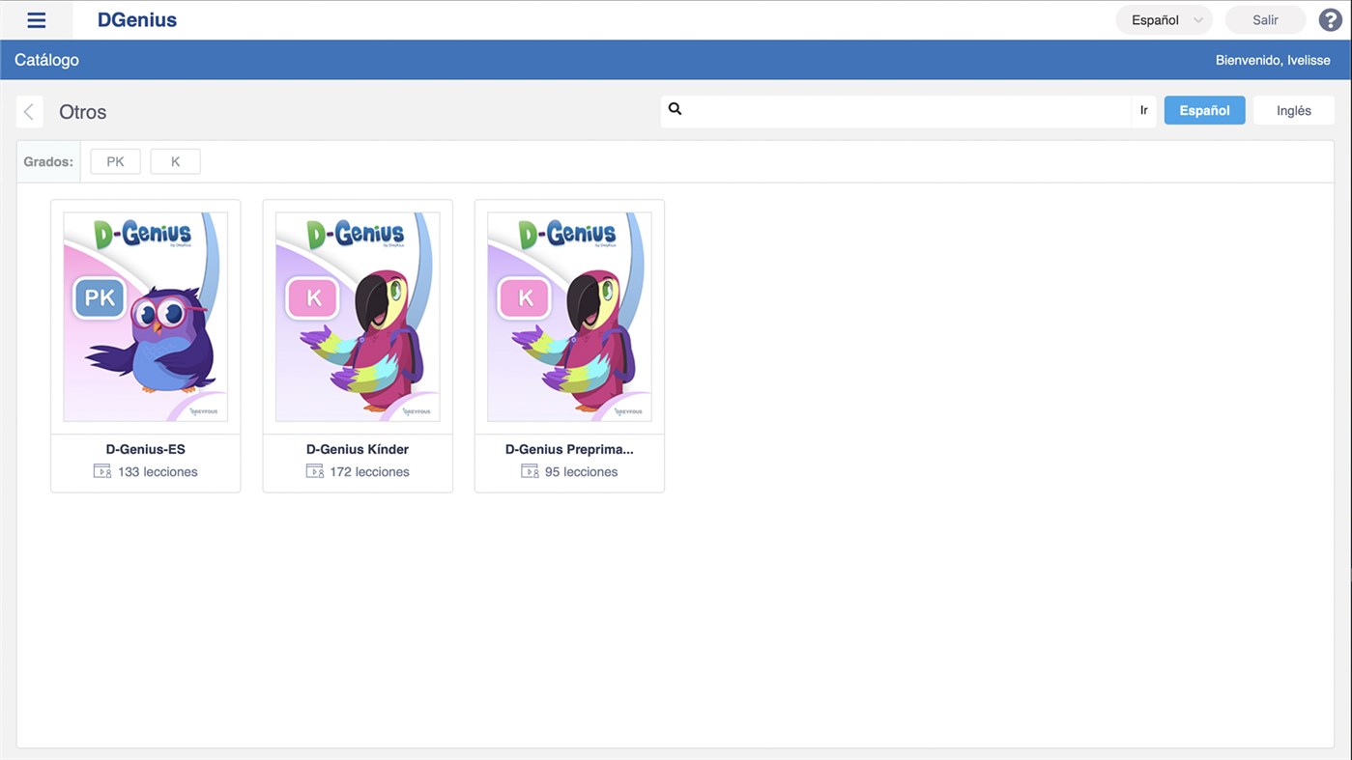
Task: Open the hamburger navigation menu
Action: pyautogui.click(x=36, y=18)
